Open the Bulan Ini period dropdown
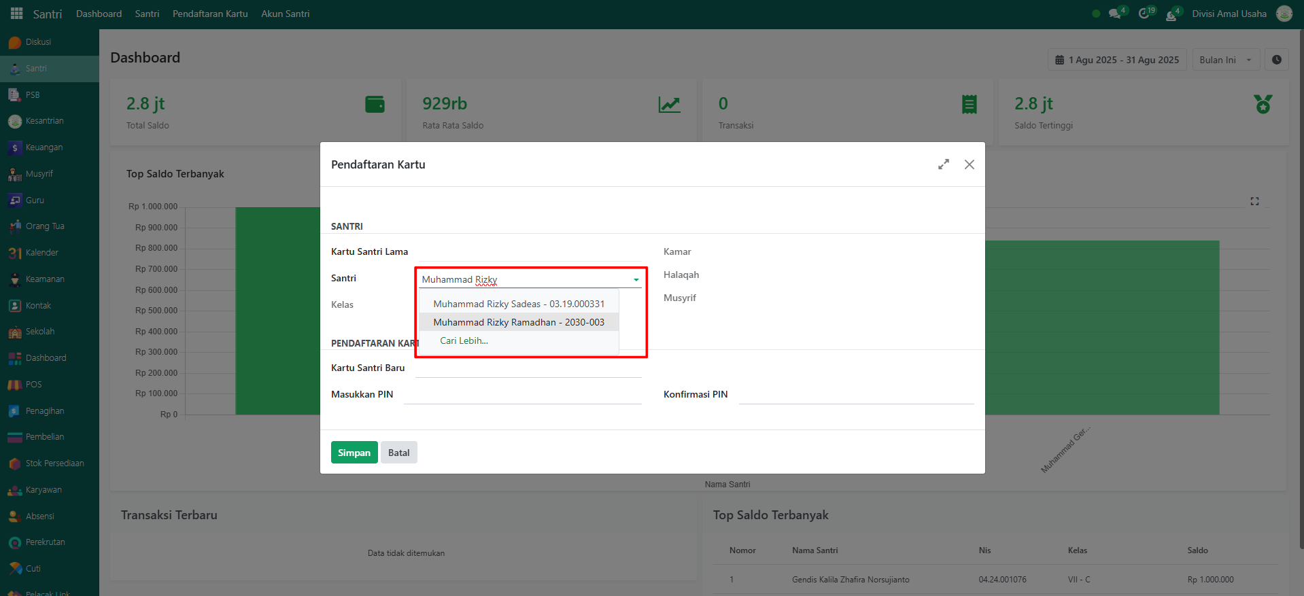The width and height of the screenshot is (1304, 596). 1225,60
